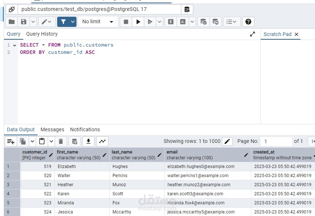Viewport: 315px width, 216px height.
Task: Click the Rollback transaction icon
Action: click(216, 22)
